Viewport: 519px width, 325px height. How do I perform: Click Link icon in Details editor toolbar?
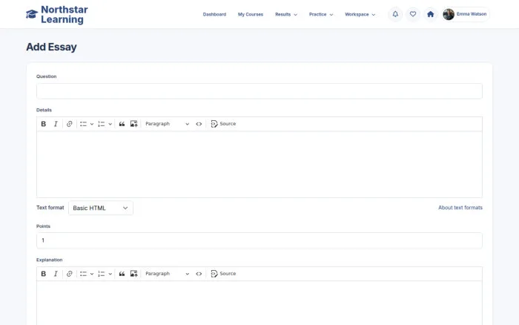[x=69, y=124]
